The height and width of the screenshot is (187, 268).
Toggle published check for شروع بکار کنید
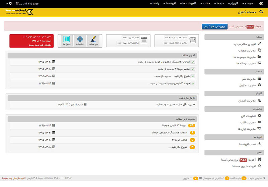(x=193, y=76)
